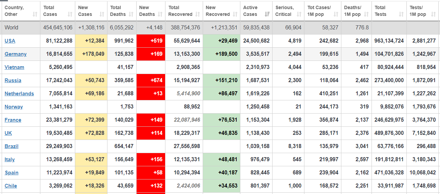Sort table by Total Deaths arrows
This screenshot has height=194, width=440.
(x=131, y=14)
